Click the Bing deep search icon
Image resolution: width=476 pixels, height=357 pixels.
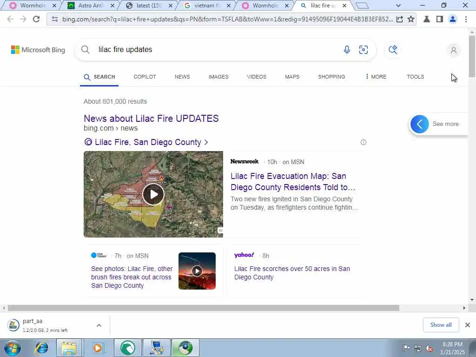pyautogui.click(x=393, y=49)
